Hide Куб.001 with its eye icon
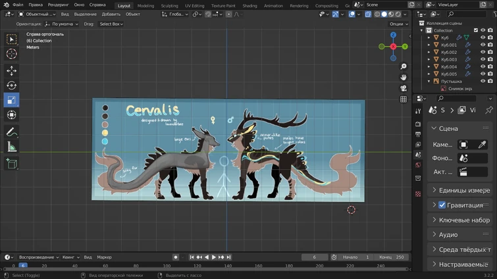The width and height of the screenshot is (497, 279). (x=483, y=45)
